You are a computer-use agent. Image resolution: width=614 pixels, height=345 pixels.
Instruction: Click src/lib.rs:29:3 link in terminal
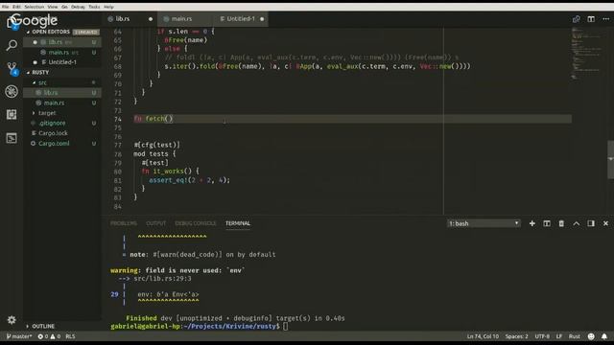coord(162,279)
